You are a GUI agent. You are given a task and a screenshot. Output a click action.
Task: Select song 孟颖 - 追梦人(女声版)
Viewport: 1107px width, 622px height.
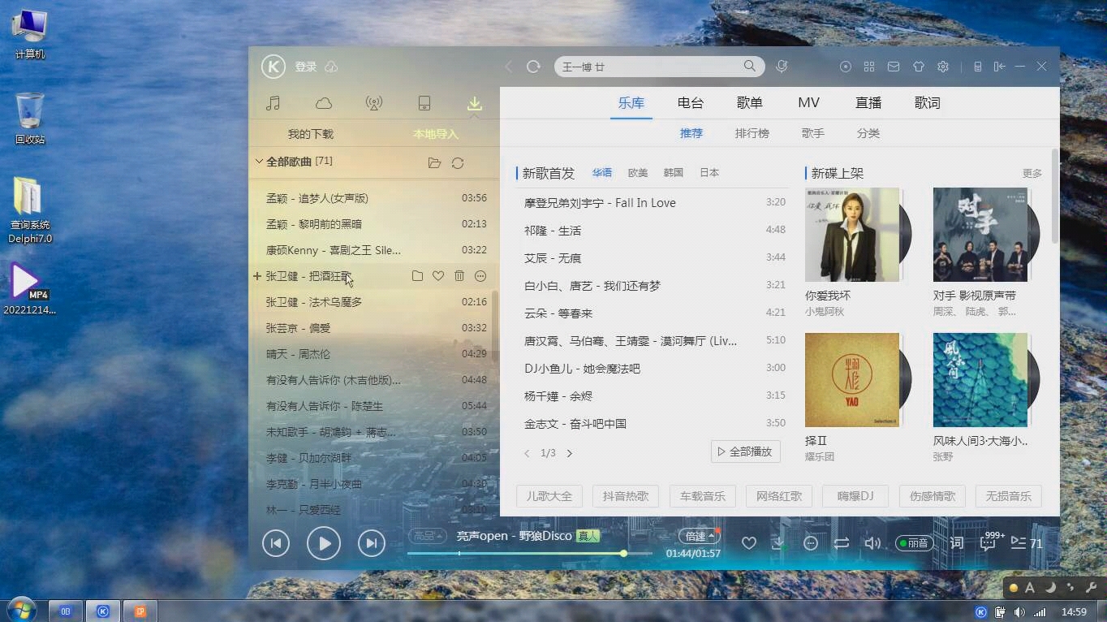pos(374,198)
